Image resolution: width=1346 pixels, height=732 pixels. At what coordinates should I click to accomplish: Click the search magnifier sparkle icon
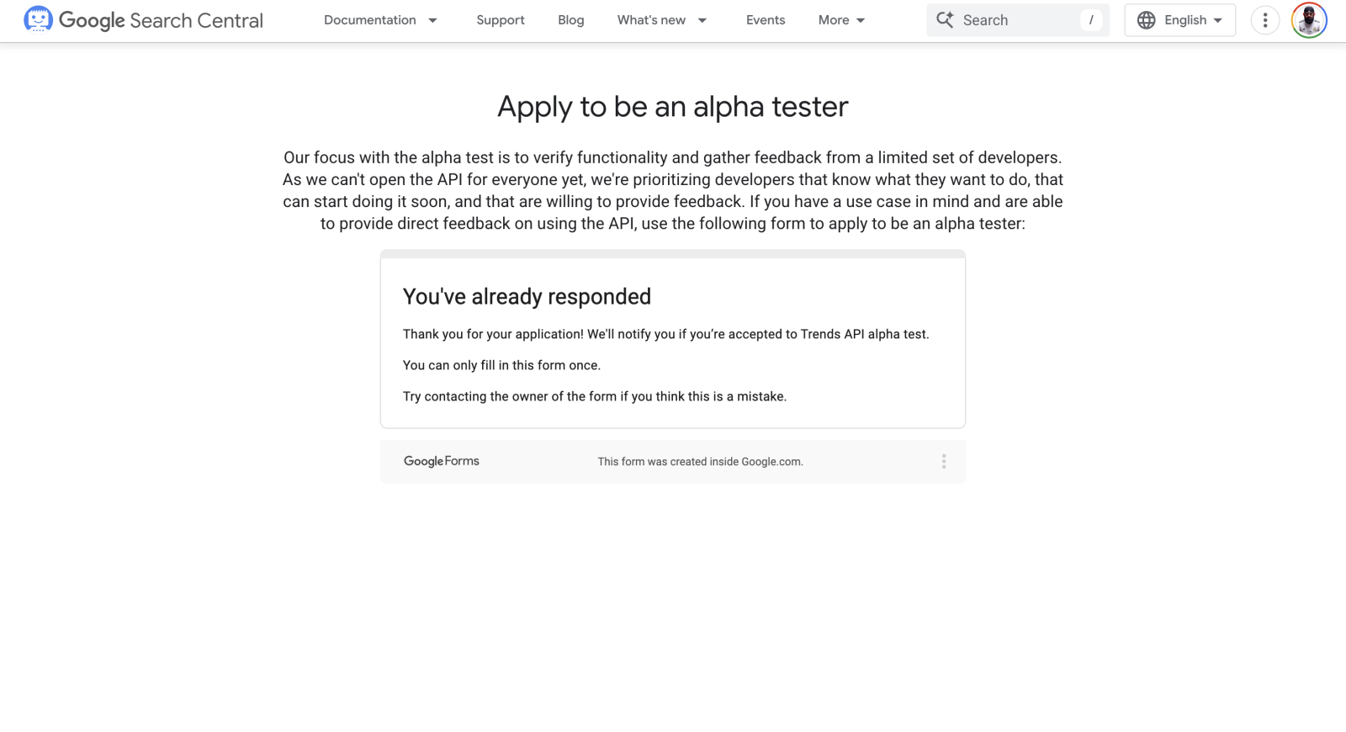[x=946, y=19]
